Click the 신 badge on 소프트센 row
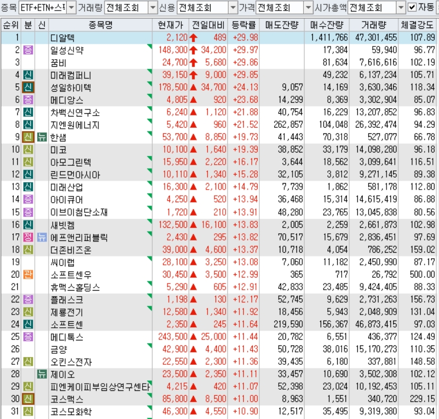This screenshot has height=419, width=439. pyautogui.click(x=28, y=324)
